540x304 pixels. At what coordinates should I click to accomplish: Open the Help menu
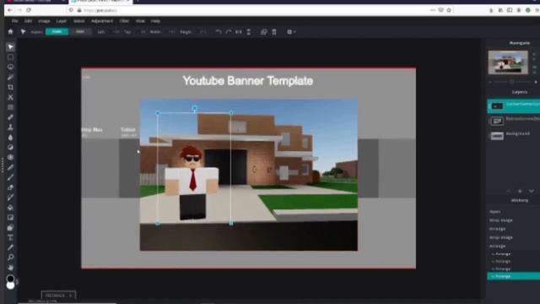coord(155,21)
